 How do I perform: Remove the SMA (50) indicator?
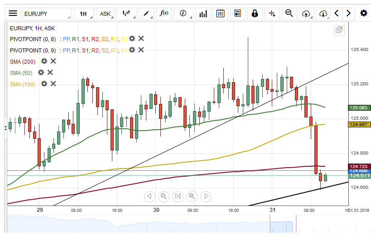[50, 72]
